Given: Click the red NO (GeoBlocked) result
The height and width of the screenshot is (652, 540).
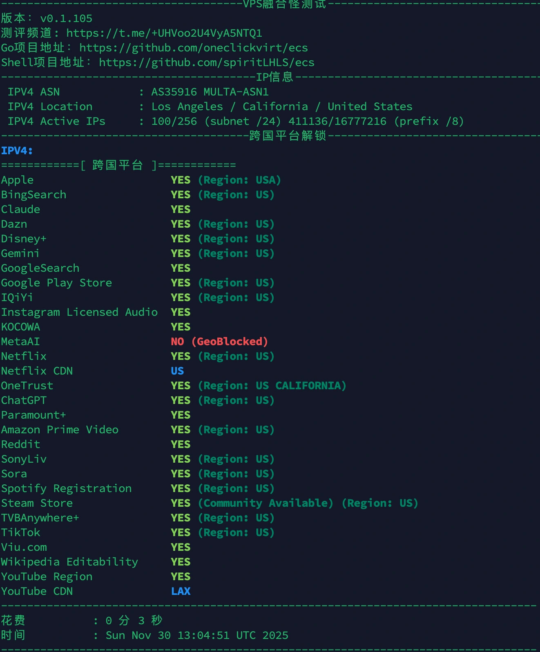Looking at the screenshot, I should tap(219, 342).
